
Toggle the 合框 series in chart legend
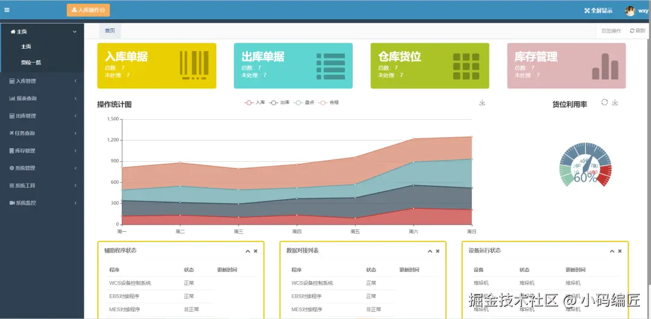(329, 102)
